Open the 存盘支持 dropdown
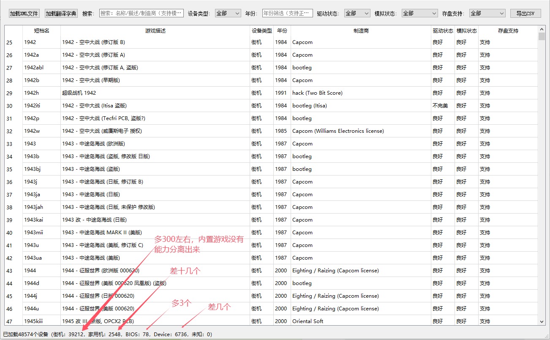The height and width of the screenshot is (340, 550). click(487, 14)
